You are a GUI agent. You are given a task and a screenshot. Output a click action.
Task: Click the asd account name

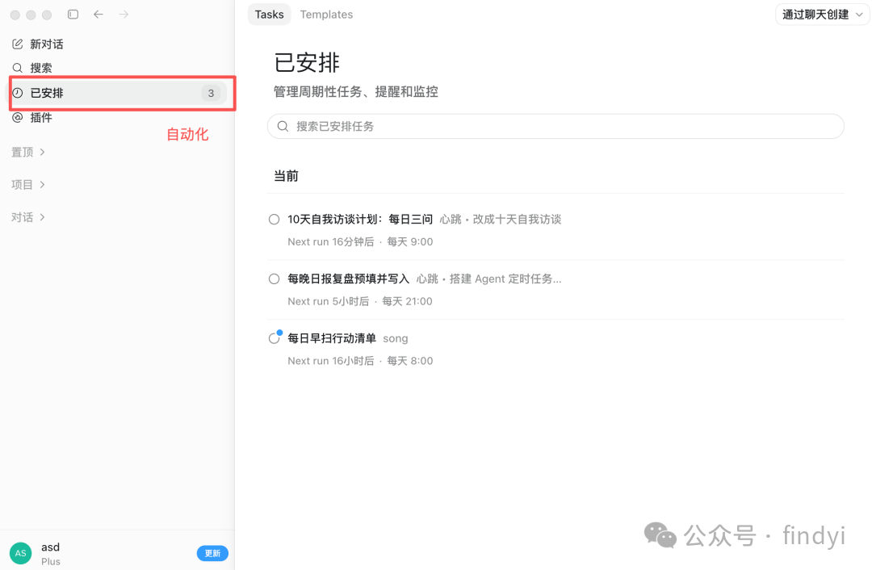pos(51,547)
